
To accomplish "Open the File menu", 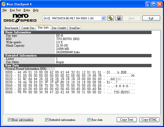I will 5,10.
